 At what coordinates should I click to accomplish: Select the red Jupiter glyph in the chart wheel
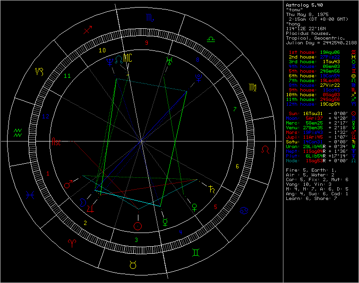tap(91, 208)
